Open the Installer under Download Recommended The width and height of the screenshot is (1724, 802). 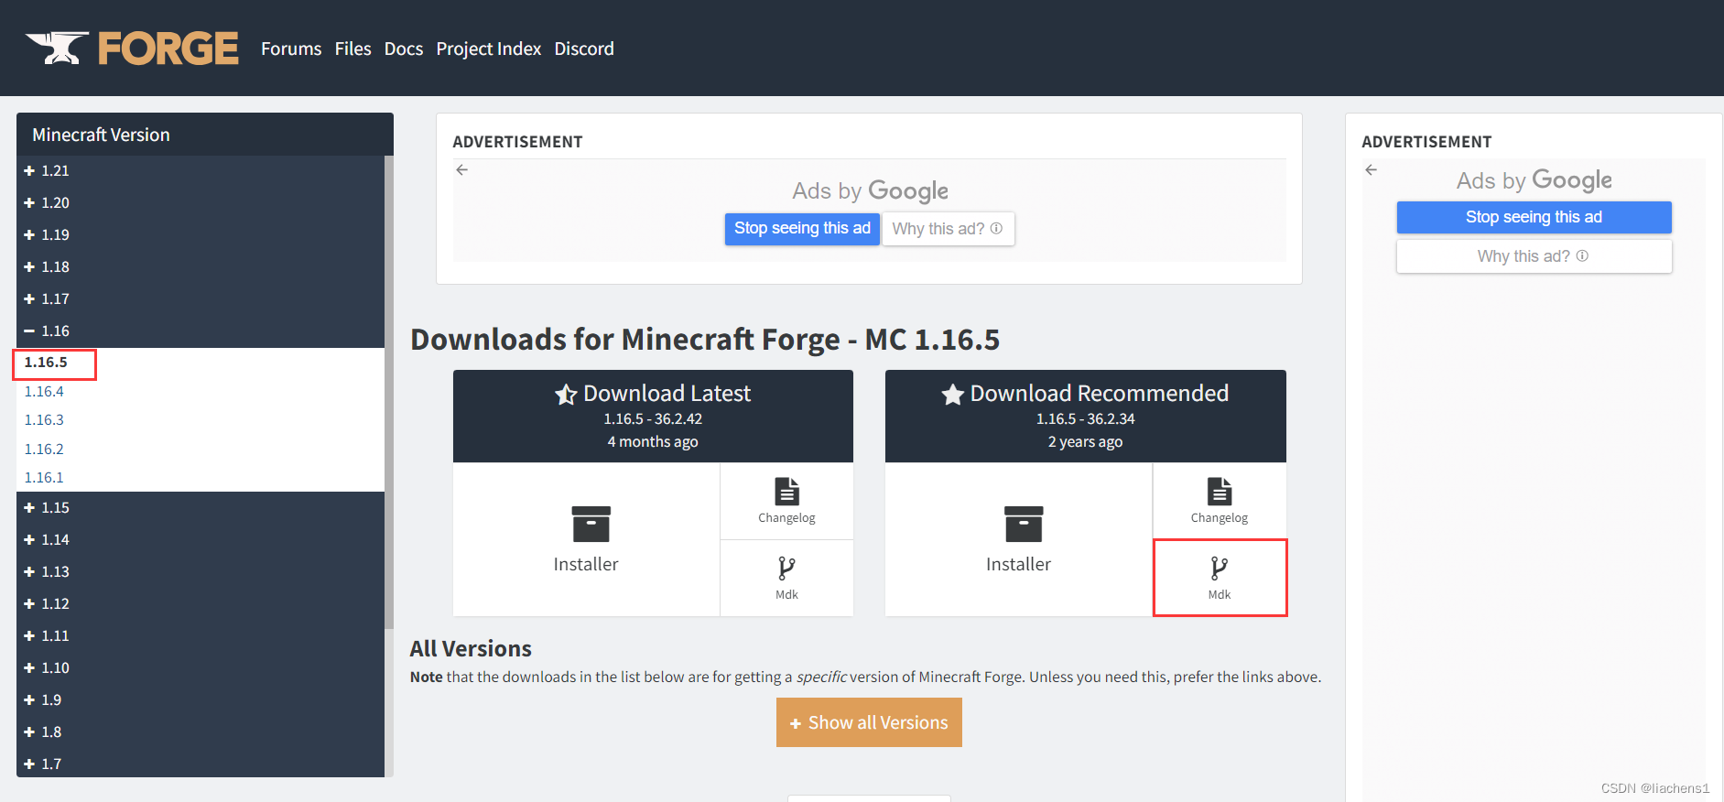pyautogui.click(x=1018, y=539)
